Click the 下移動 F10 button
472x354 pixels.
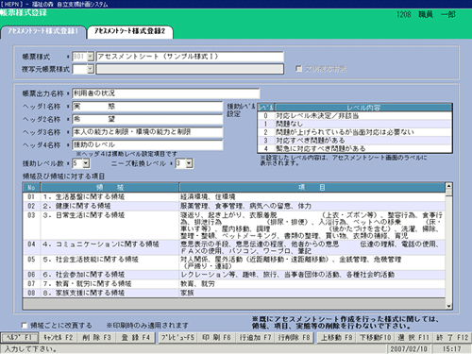376,338
